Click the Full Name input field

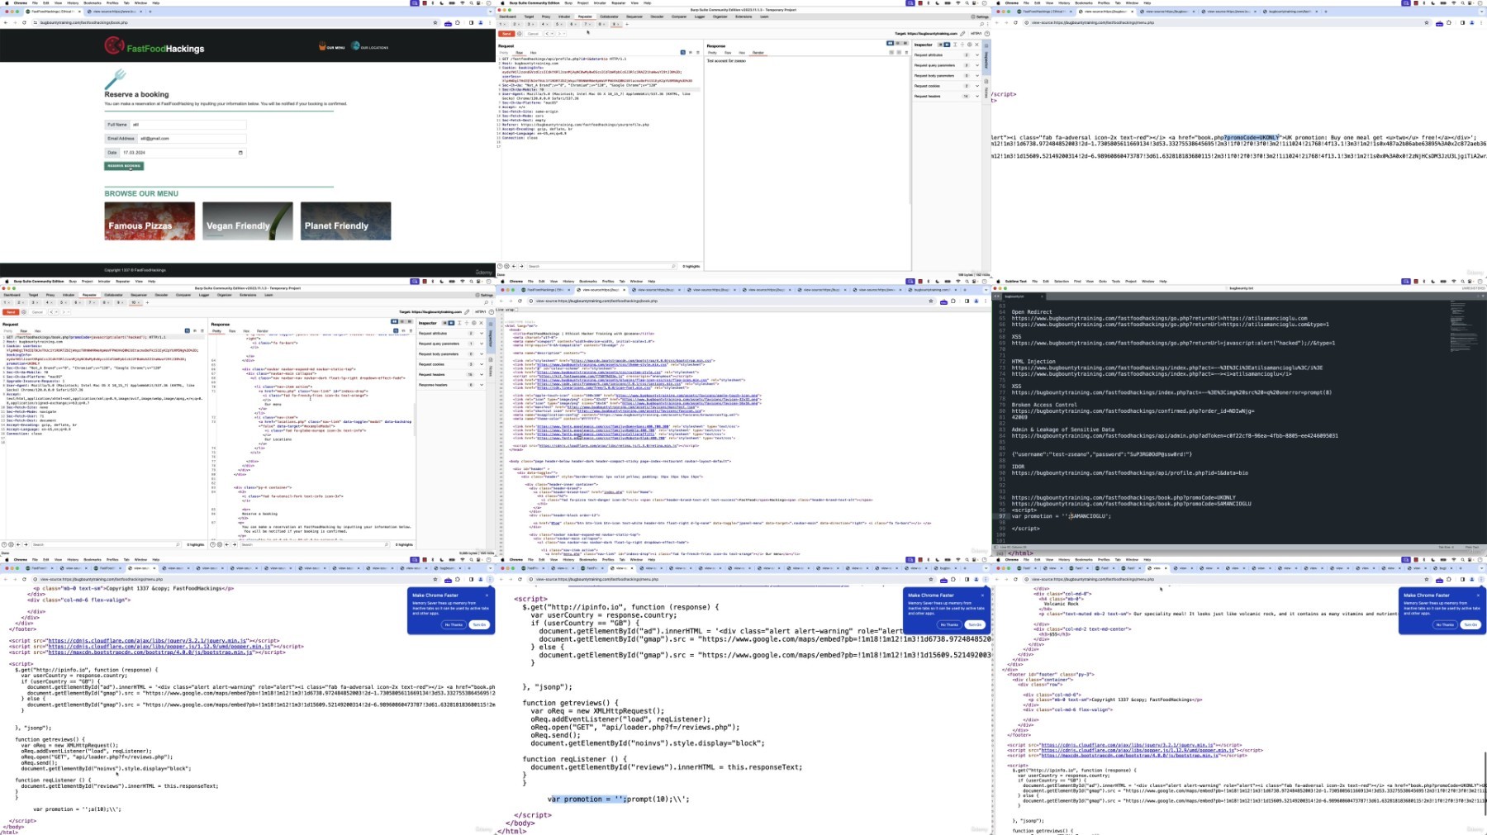coord(188,125)
